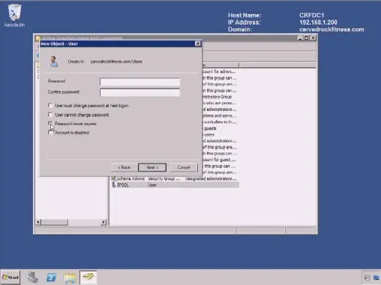Viewport: 381px width, 285px height.
Task: Select the Schema Admins group icon
Action: tap(114, 178)
